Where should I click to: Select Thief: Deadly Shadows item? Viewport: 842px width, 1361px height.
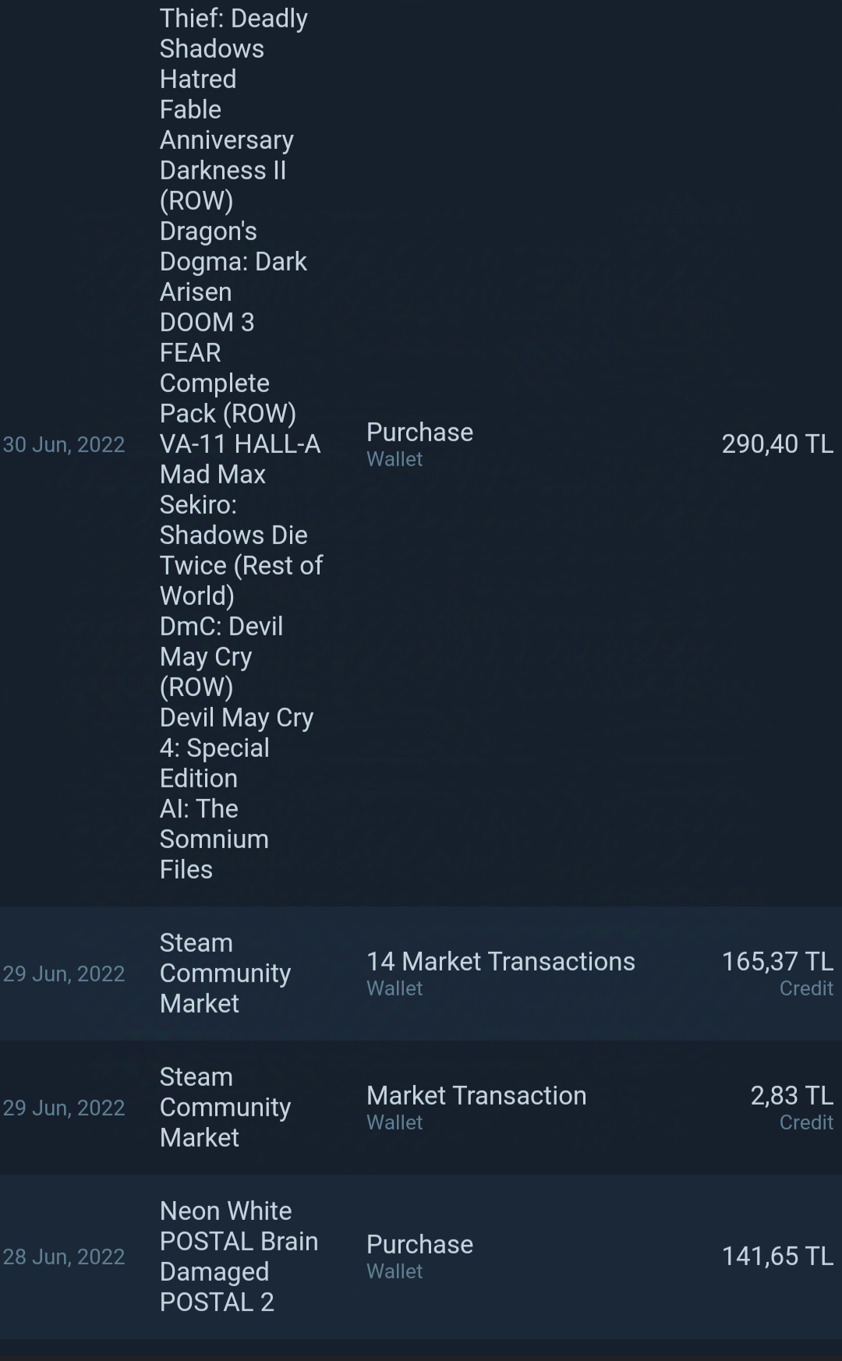[234, 34]
